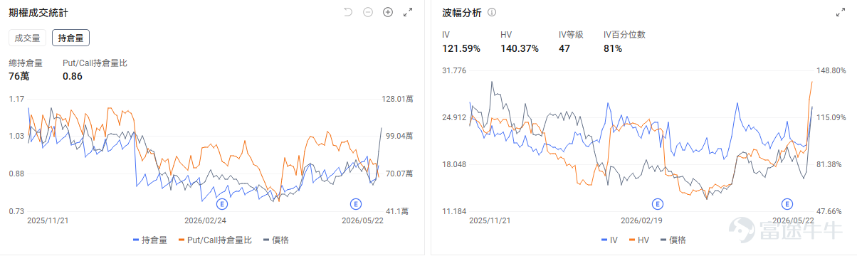Click the IV百分位數 value 81%

(613, 48)
